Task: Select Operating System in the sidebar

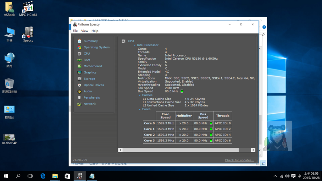Action: click(x=96, y=47)
